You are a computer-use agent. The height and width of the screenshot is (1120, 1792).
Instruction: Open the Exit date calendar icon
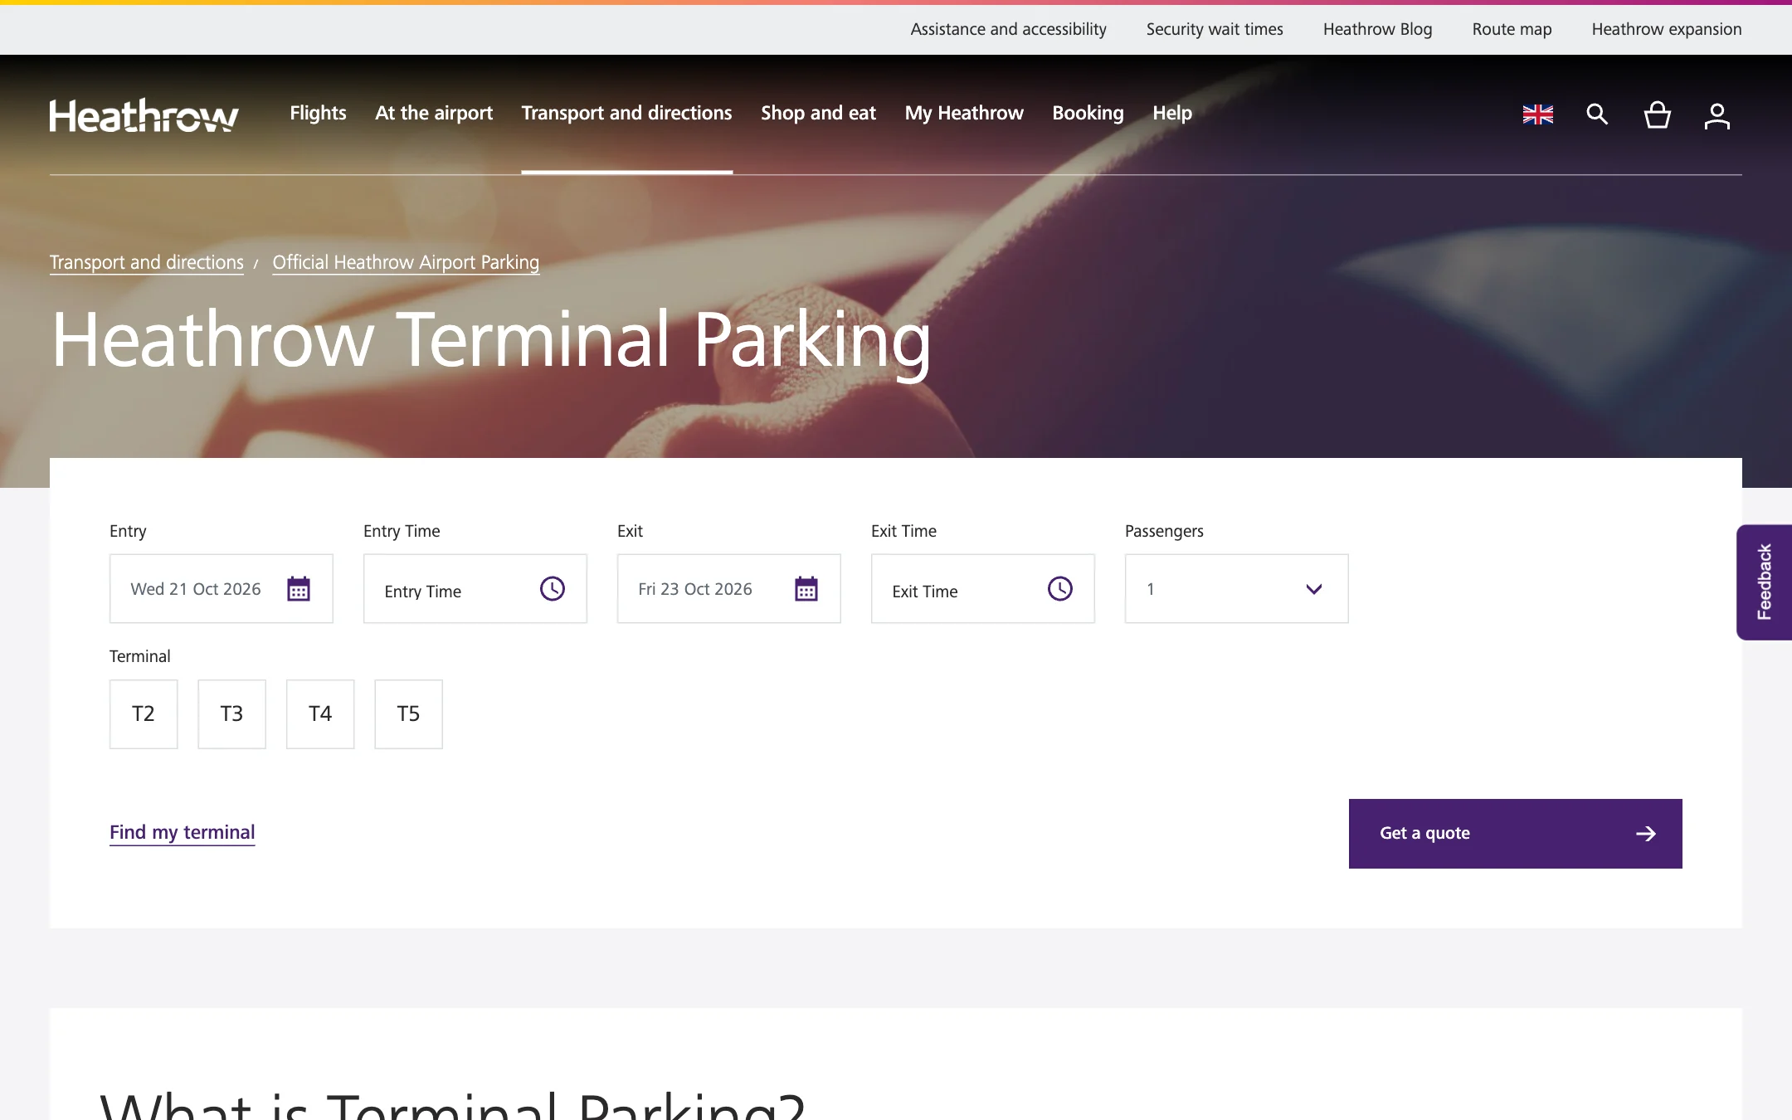[806, 588]
